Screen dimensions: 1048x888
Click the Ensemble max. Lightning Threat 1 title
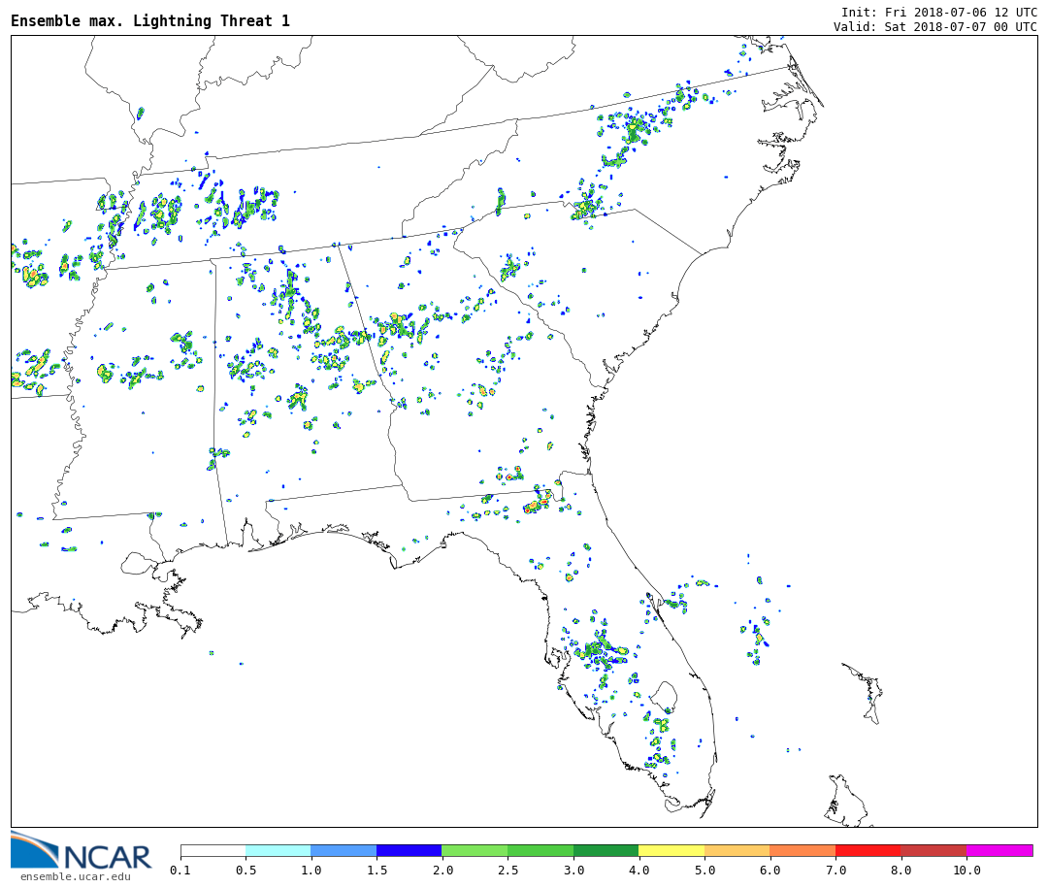tap(150, 21)
